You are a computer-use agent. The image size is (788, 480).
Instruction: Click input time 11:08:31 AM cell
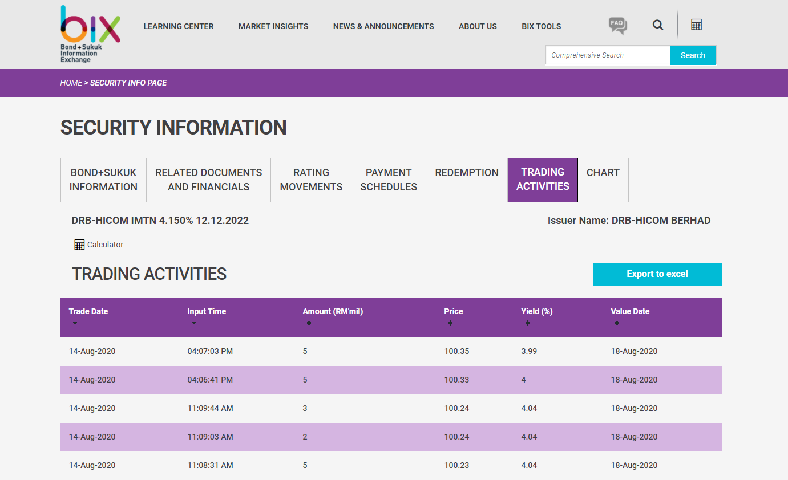coord(210,465)
